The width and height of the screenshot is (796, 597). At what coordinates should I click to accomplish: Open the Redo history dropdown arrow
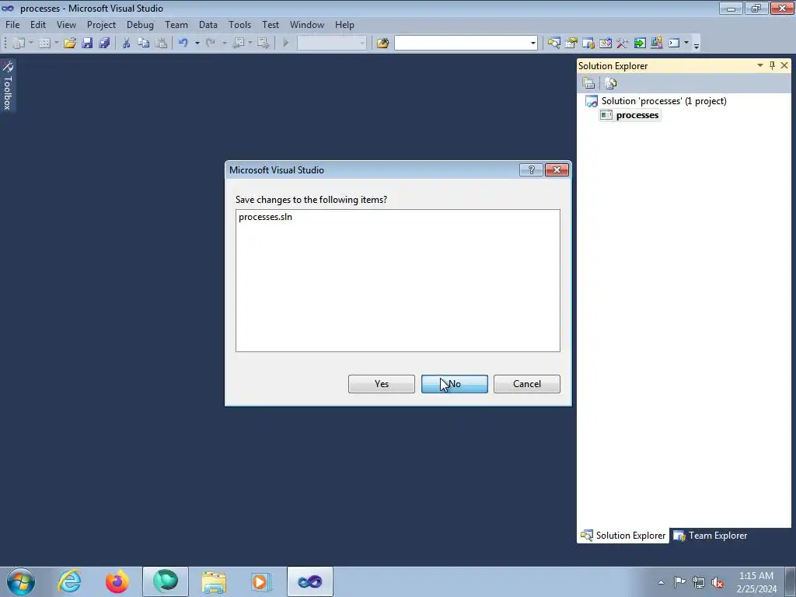(225, 44)
